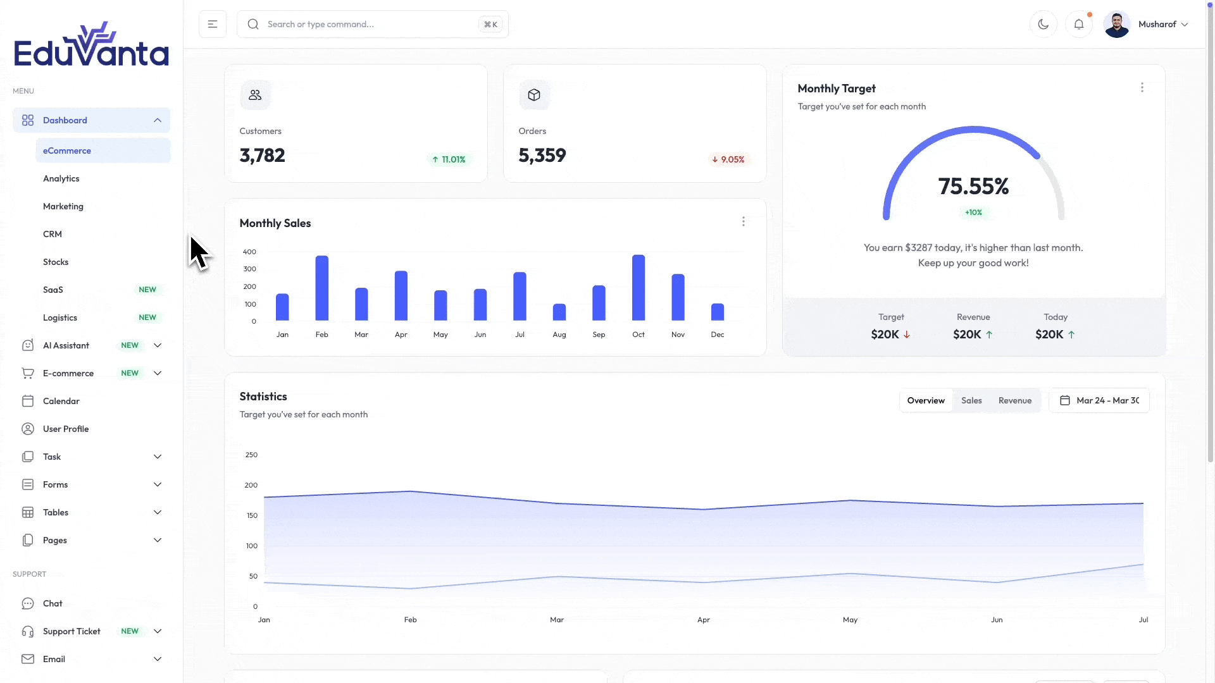Click the User Profile icon
Screen dimensions: 1215x683
(28, 429)
